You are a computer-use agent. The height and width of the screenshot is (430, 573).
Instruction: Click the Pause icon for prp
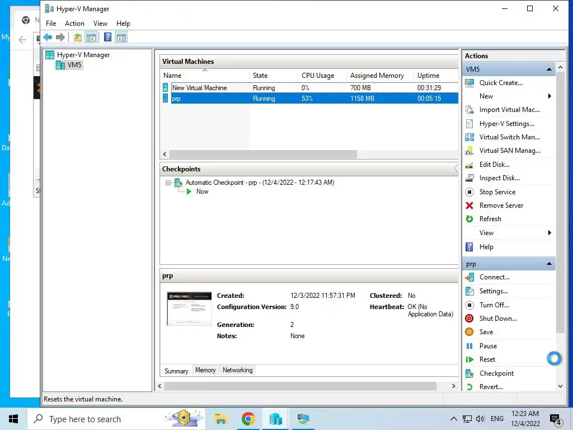coord(469,346)
